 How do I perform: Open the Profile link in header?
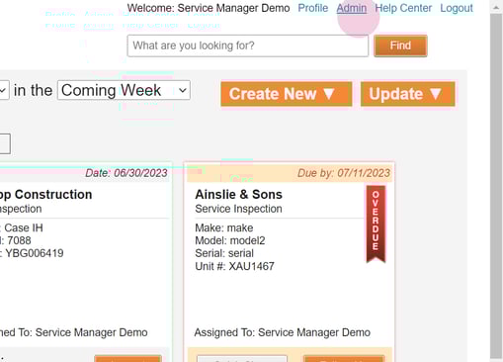pyautogui.click(x=313, y=8)
